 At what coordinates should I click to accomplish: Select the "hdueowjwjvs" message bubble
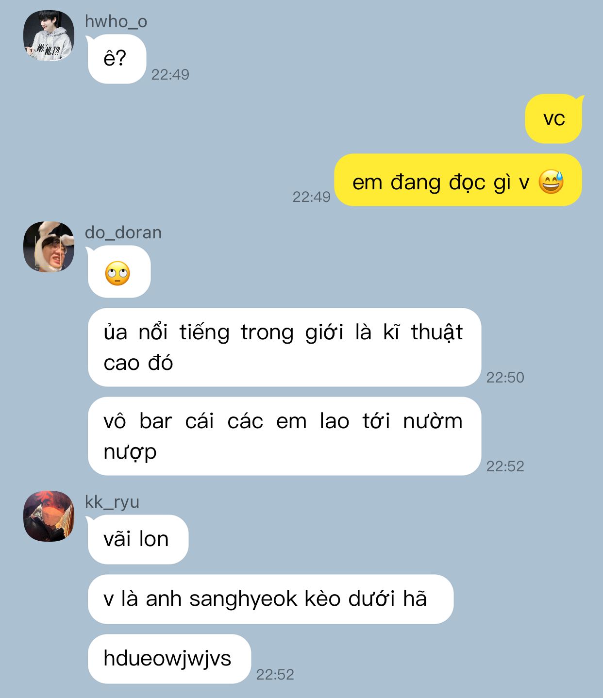(x=169, y=659)
